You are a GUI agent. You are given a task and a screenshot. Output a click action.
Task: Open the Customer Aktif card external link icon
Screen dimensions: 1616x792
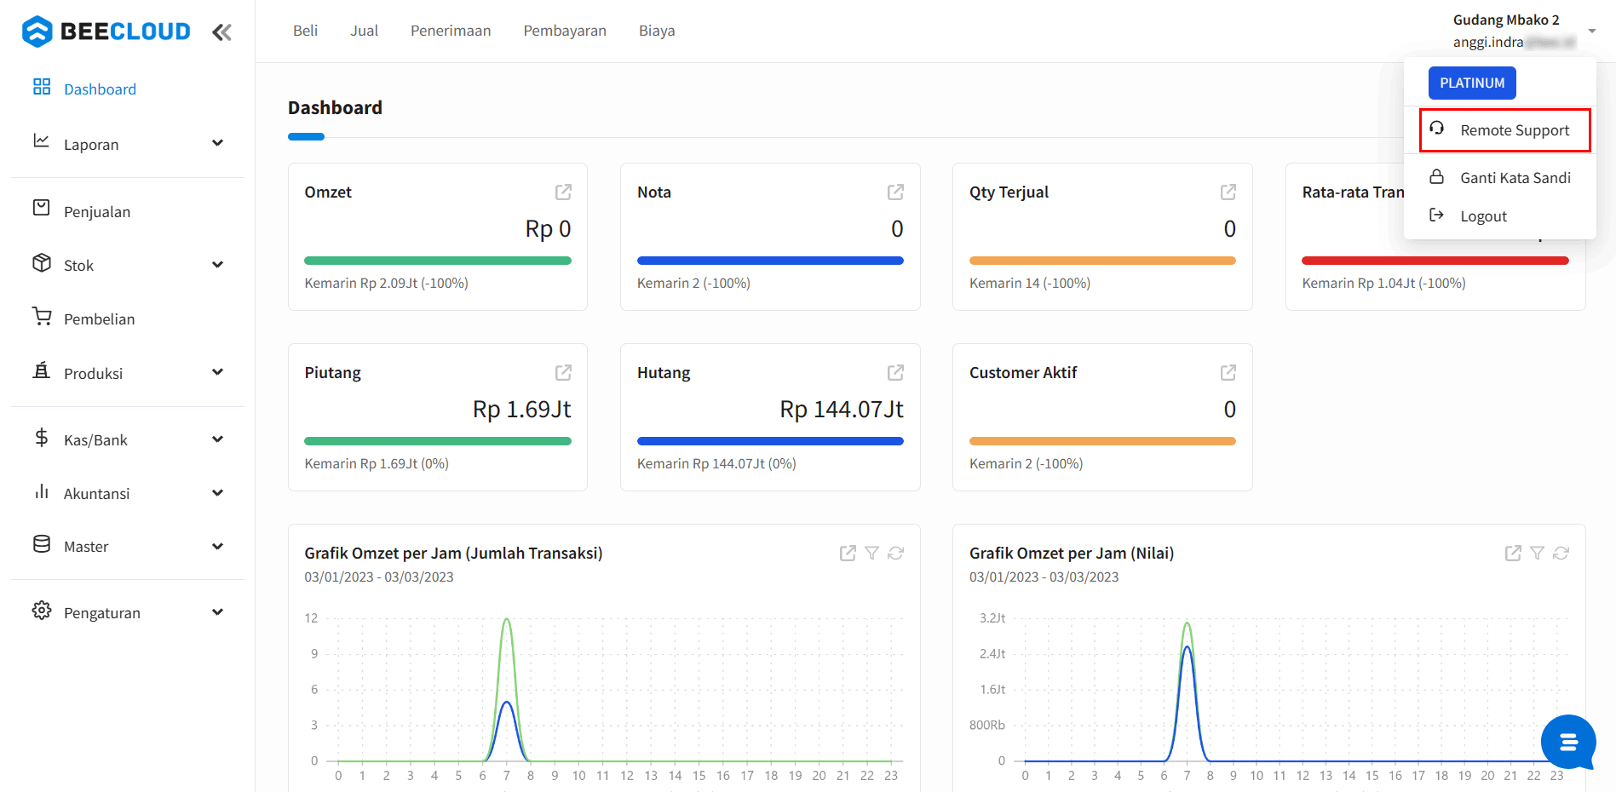(1228, 372)
